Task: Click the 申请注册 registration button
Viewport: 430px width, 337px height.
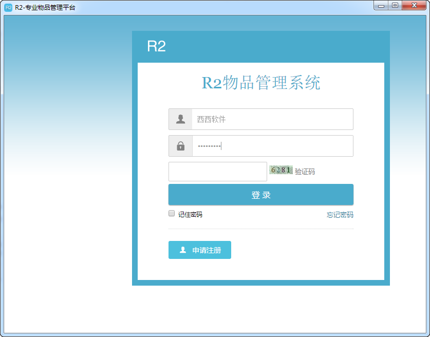Action: click(199, 250)
